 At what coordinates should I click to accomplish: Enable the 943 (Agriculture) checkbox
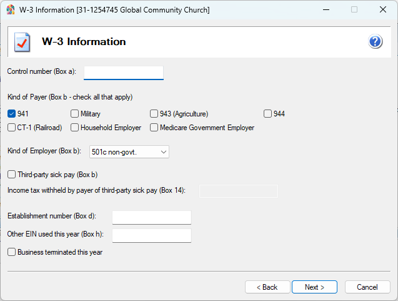tap(154, 114)
